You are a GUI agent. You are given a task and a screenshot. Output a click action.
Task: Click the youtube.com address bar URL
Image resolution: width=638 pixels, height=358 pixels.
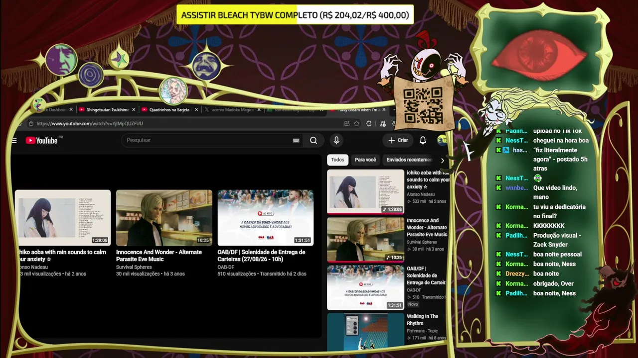coord(90,123)
